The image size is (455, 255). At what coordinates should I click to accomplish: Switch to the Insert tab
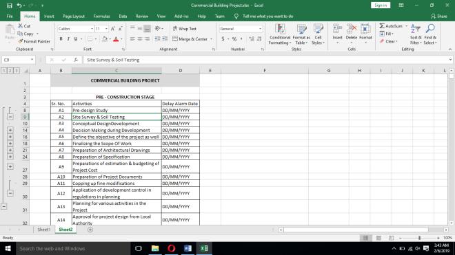(49, 16)
